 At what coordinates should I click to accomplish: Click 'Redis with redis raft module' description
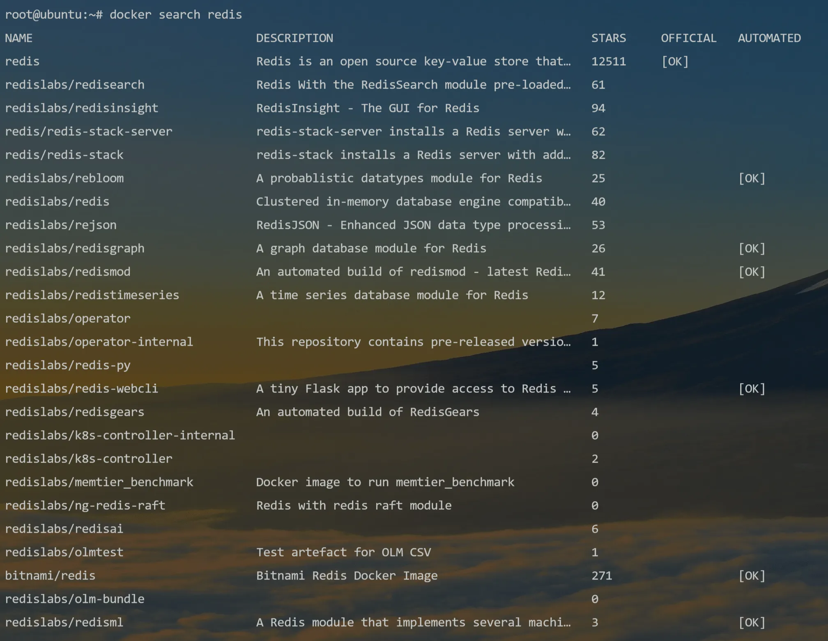click(354, 506)
